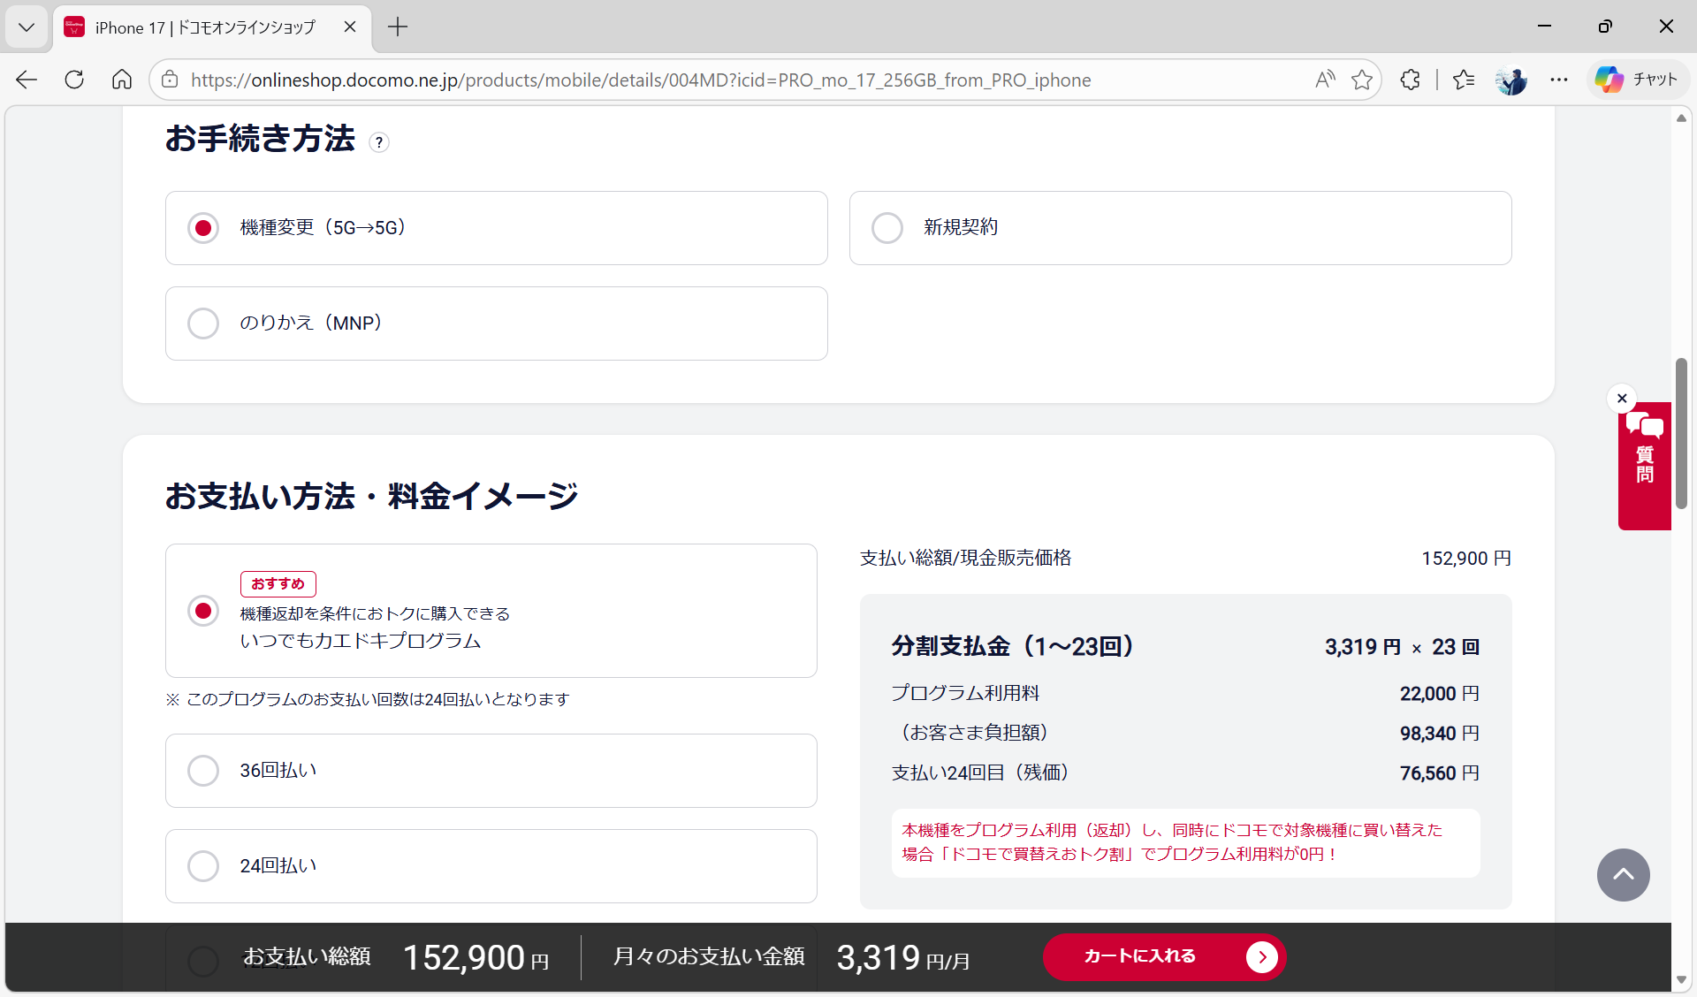
Task: Click the カートに入れる button
Action: point(1164,956)
